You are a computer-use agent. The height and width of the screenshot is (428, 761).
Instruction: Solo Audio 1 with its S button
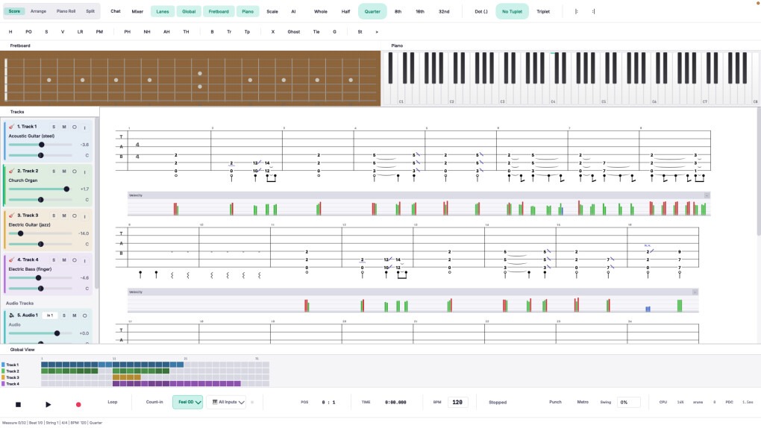64,315
